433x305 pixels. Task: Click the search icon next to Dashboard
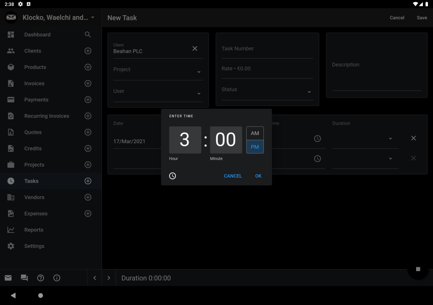[88, 35]
